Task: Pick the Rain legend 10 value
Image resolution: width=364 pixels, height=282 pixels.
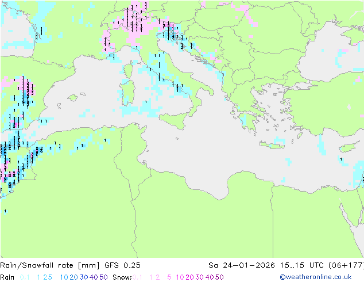Action: pyautogui.click(x=64, y=277)
